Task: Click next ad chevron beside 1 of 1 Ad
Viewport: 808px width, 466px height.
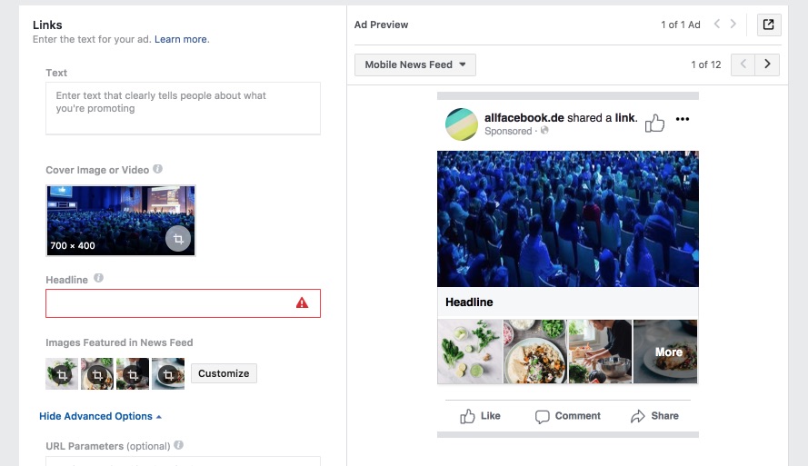Action: click(733, 24)
